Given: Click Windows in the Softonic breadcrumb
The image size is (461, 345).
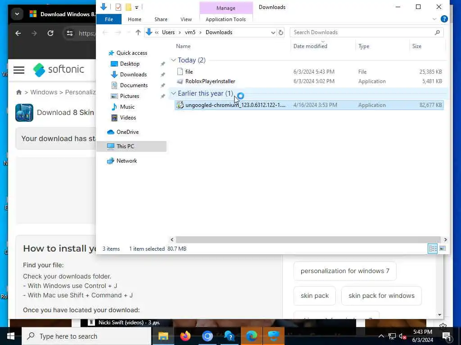Looking at the screenshot, I should 44,92.
